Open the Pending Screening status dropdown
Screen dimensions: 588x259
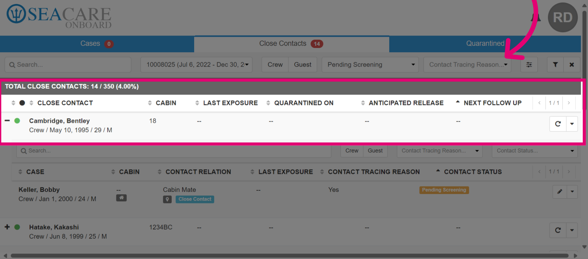370,65
